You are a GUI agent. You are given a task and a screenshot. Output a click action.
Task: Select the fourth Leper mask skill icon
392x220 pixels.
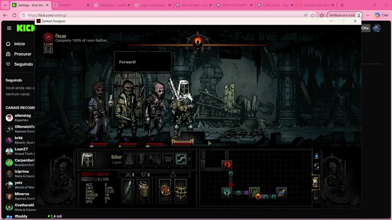point(168,159)
